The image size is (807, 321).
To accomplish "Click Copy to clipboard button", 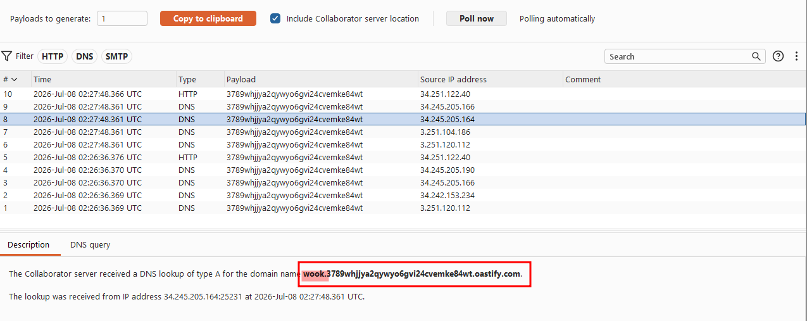I will (x=208, y=18).
